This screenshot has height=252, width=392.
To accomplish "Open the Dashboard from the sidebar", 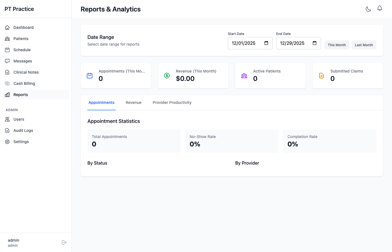I will [23, 27].
